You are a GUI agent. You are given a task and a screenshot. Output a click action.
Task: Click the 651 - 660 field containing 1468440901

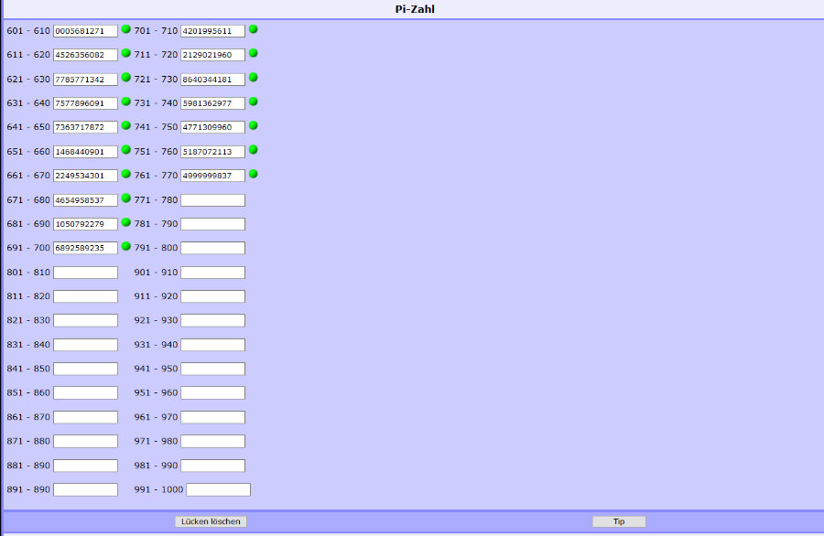85,152
